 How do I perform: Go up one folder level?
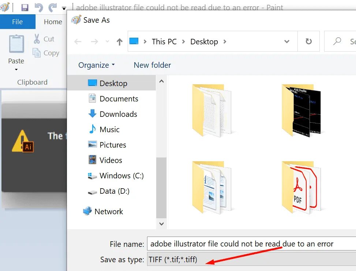coord(119,42)
